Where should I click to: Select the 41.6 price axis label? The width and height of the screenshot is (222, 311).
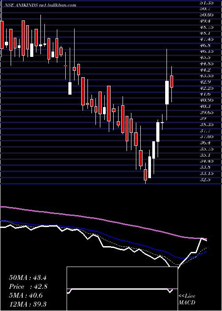[x=205, y=94]
